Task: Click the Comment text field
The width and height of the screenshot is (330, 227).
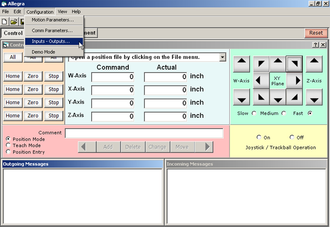Action: coord(144,133)
